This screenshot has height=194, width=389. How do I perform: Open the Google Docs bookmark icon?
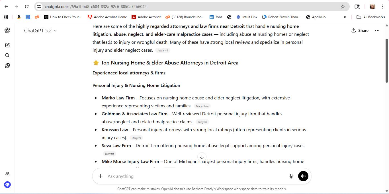coord(28,17)
